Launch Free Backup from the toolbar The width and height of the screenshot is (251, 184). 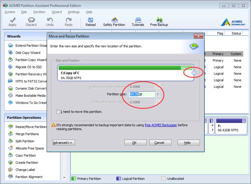click(x=159, y=21)
